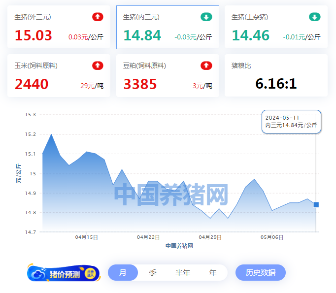Click the 04月29日 x-axis label
This screenshot has width=336, height=293.
[210, 237]
